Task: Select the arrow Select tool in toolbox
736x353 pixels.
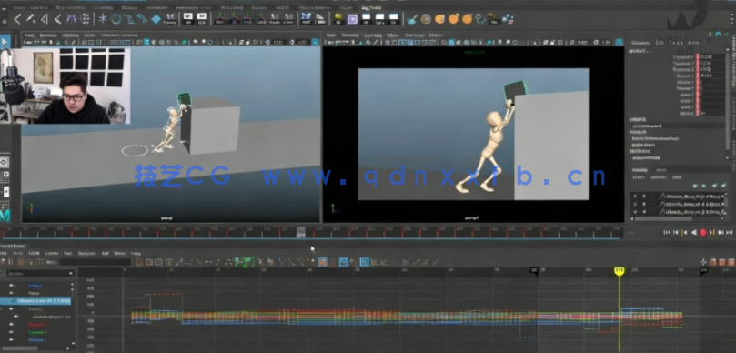Action: click(5, 43)
